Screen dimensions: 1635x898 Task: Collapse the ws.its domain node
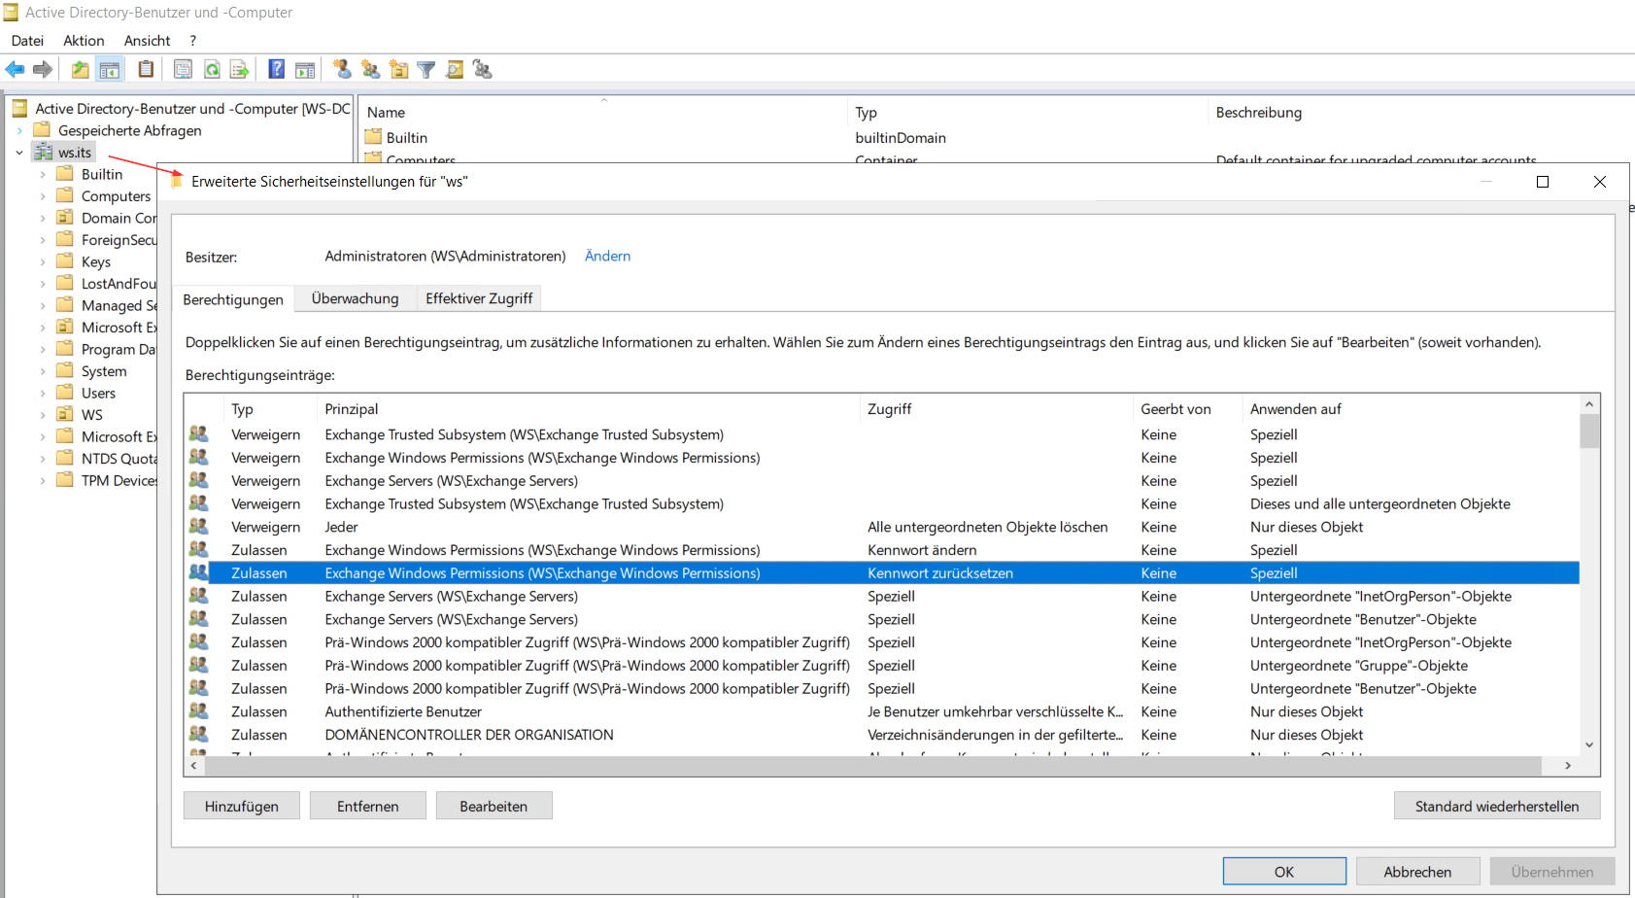(x=19, y=152)
